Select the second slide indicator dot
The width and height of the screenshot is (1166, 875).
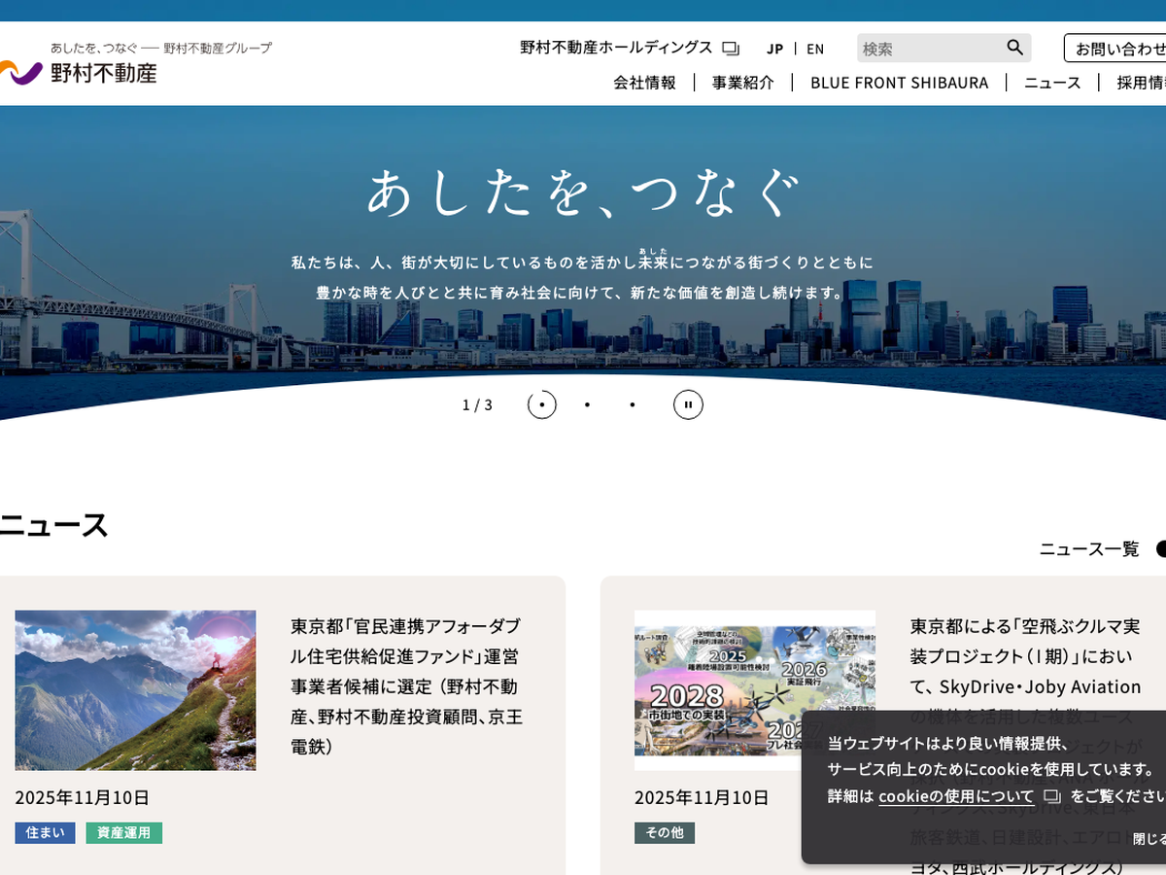[587, 404]
